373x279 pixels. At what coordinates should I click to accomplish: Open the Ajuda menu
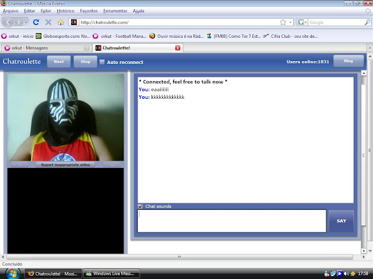139,11
